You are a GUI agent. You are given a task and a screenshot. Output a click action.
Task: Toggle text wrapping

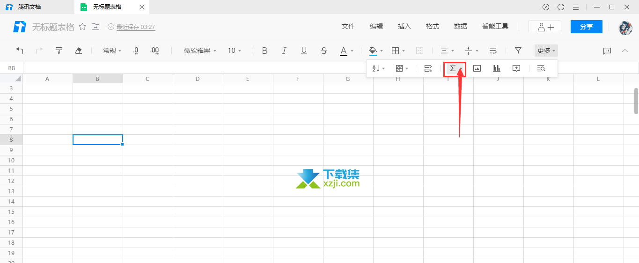[x=493, y=51]
